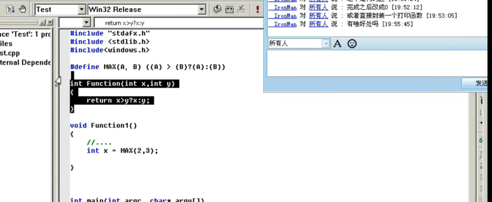Select External Dependencies folder in tree
The height and width of the screenshot is (202, 492).
[25, 62]
